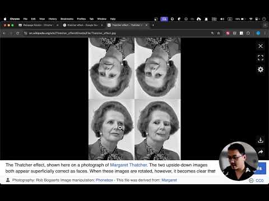
Task: Close the Wikipedia media viewer
Action: pos(261,46)
